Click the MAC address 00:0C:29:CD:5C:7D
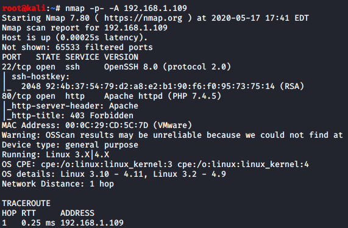Image resolution: width=348 pixels, height=228 pixels. pos(107,126)
